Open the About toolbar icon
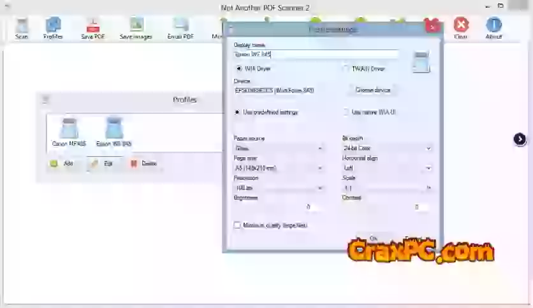The height and width of the screenshot is (308, 533). pos(493,29)
